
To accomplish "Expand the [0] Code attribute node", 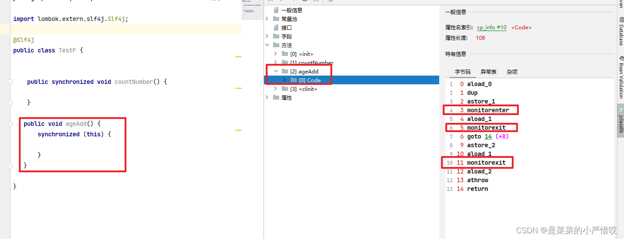I will click(x=284, y=80).
